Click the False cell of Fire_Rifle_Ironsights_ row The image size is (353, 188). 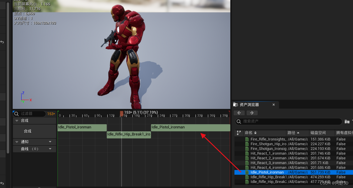[341, 139]
